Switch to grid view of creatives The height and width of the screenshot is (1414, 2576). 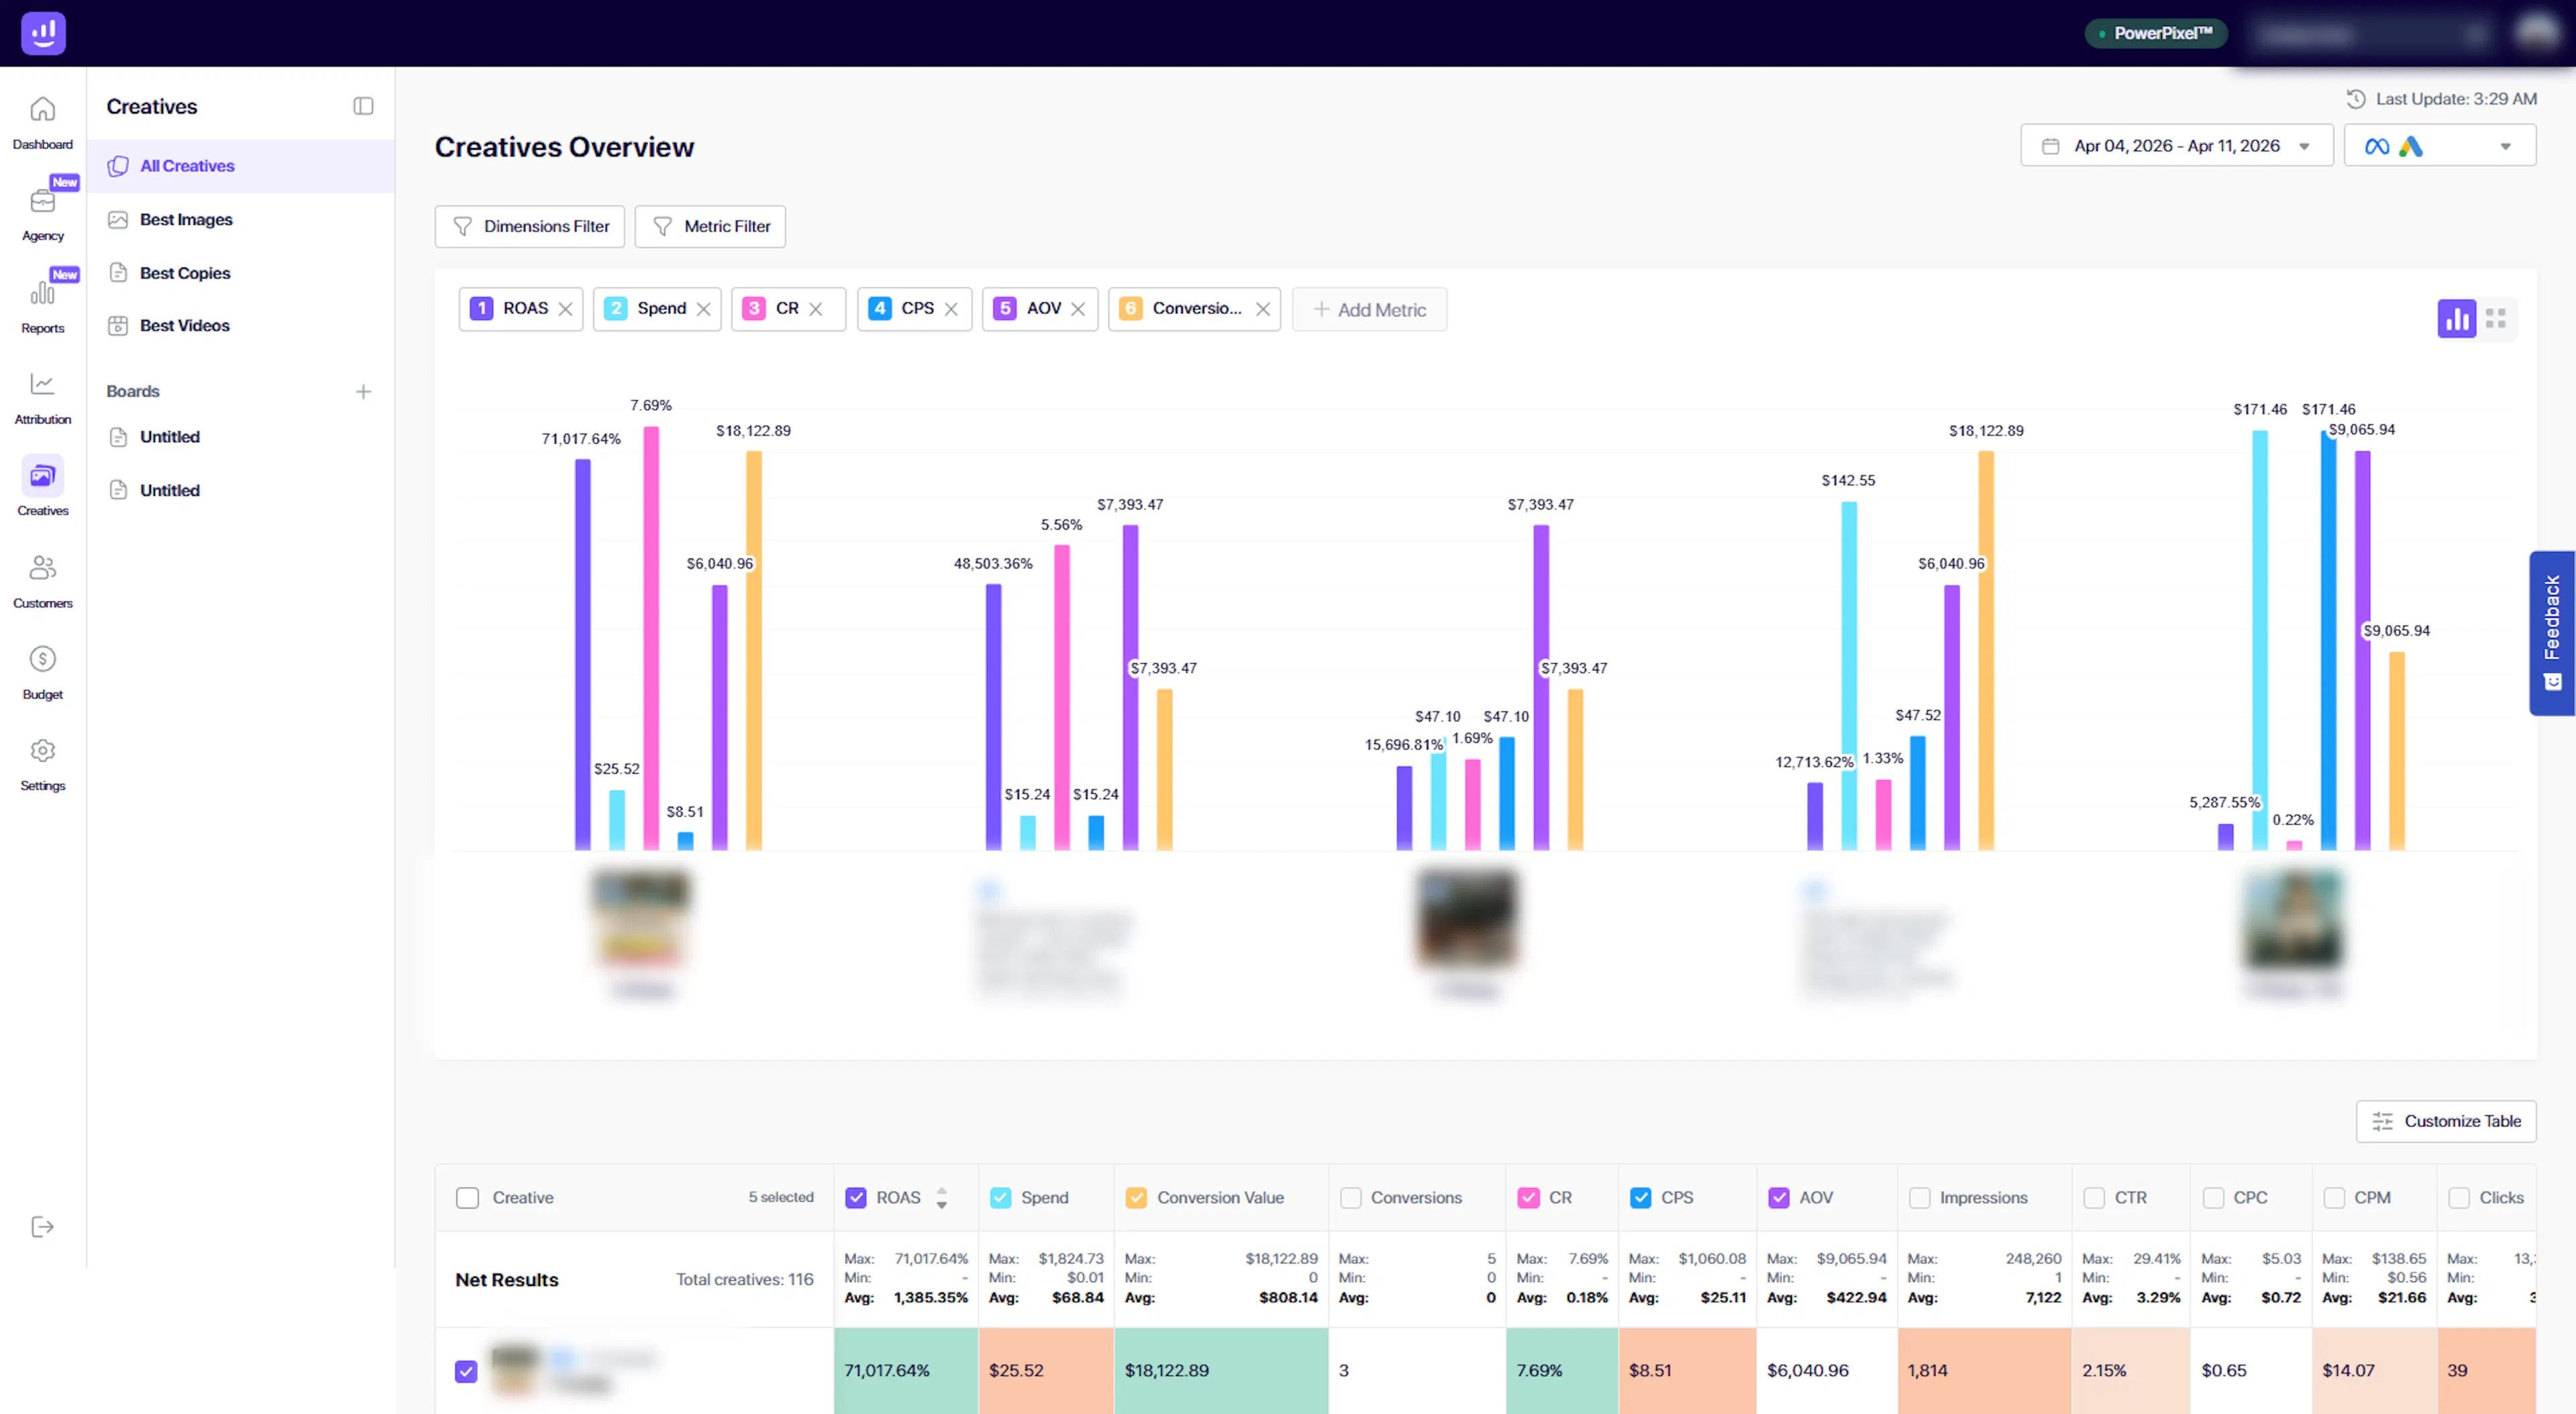2496,319
